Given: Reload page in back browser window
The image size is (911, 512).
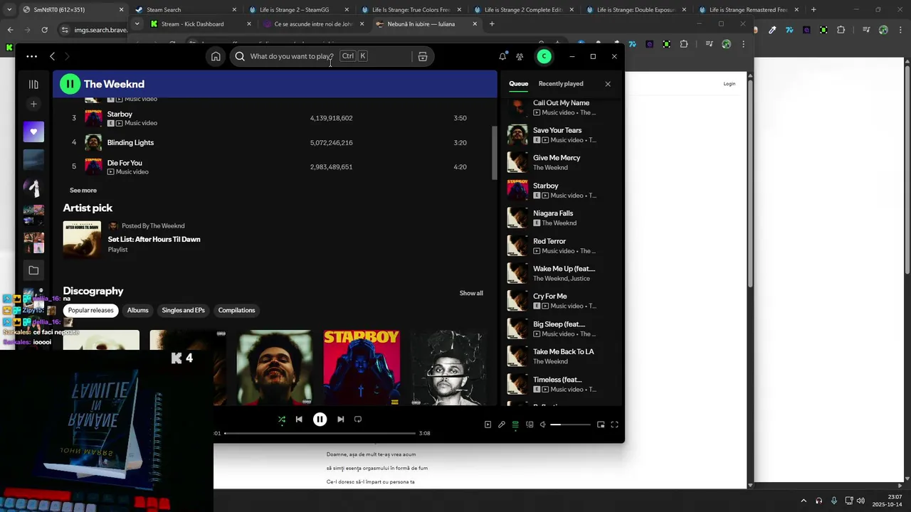Looking at the screenshot, I should point(44,30).
